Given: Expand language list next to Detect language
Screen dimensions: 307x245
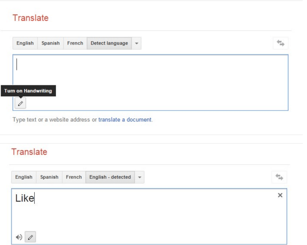Looking at the screenshot, I should (x=137, y=43).
